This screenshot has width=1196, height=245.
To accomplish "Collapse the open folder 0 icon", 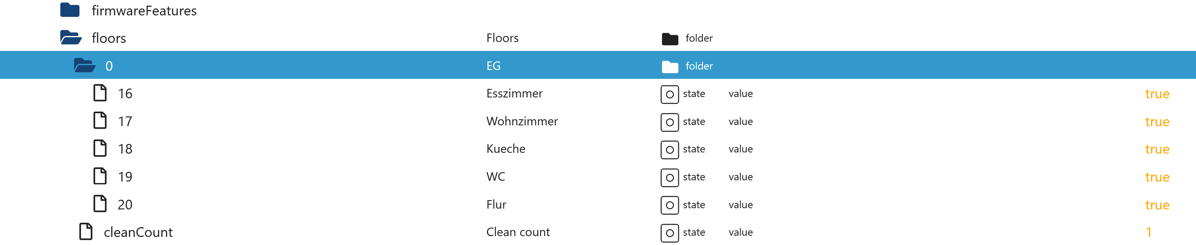I will point(85,65).
